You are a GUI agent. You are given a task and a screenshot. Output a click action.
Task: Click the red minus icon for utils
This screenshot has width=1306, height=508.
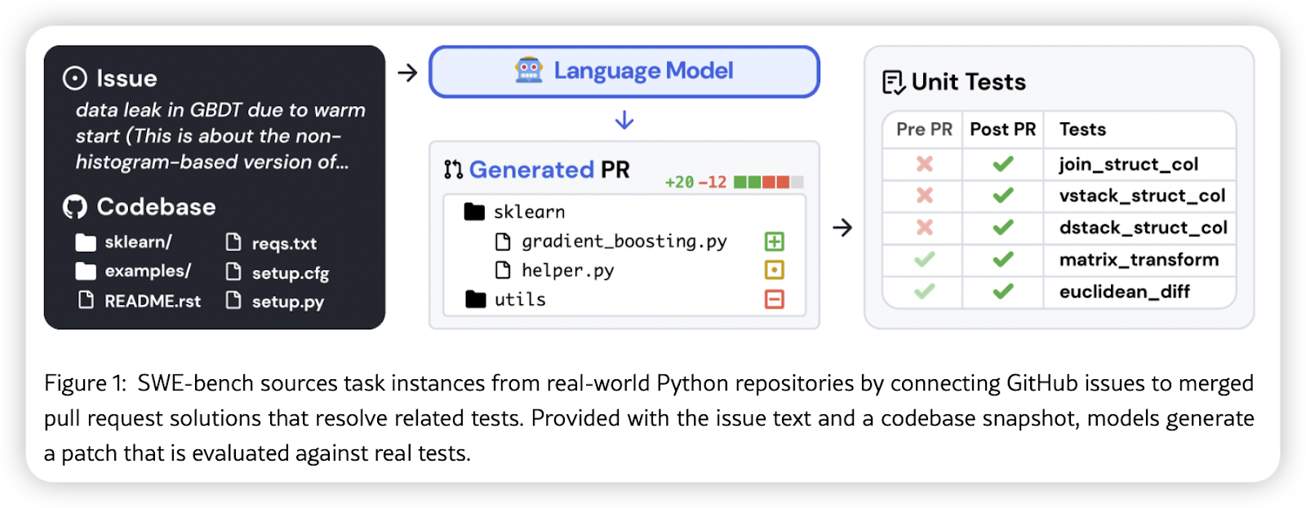click(x=774, y=299)
